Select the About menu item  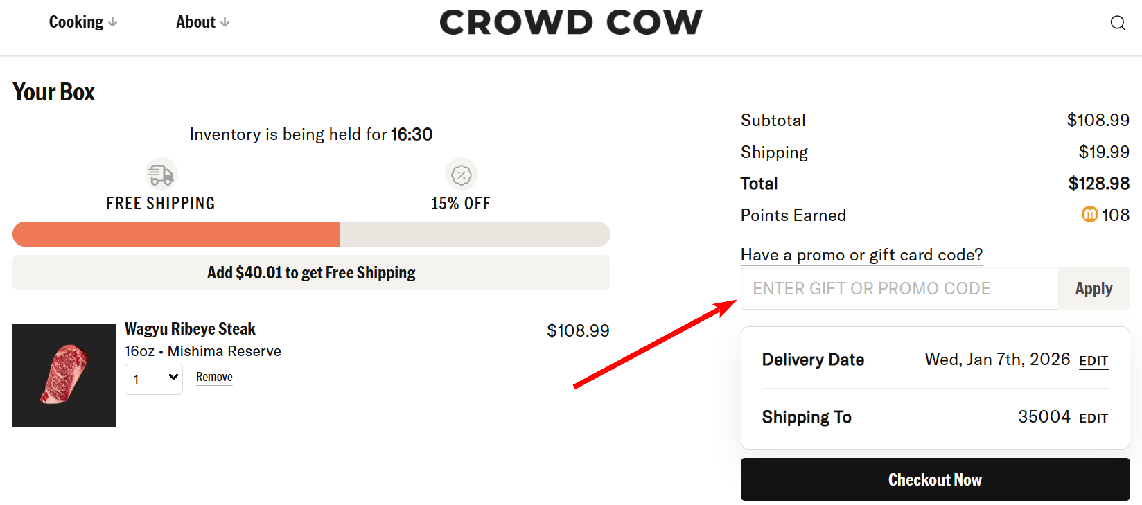196,21
